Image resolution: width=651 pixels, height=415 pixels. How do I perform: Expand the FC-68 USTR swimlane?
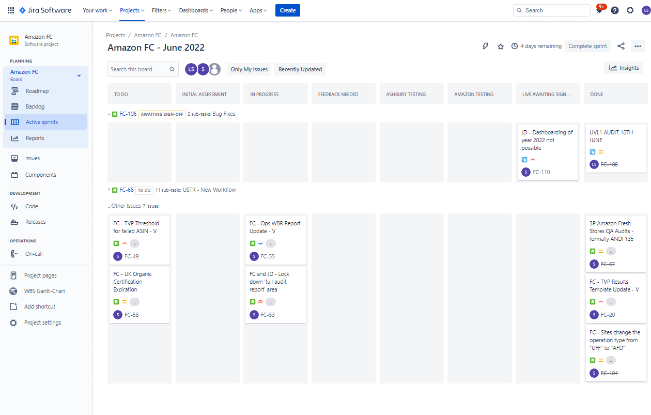click(x=109, y=190)
